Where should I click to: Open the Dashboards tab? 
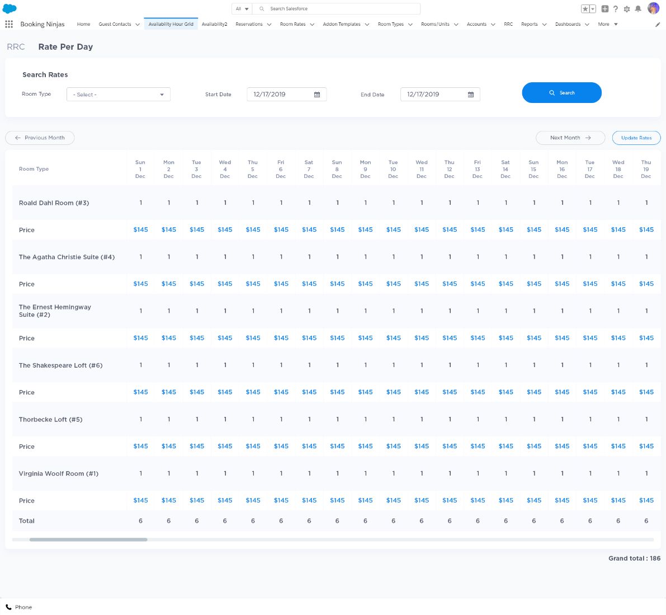pos(568,24)
